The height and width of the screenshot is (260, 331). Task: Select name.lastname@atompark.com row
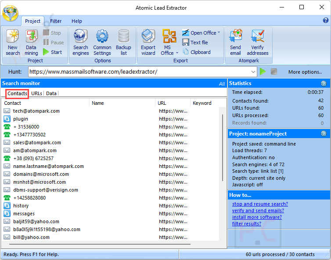111,166
